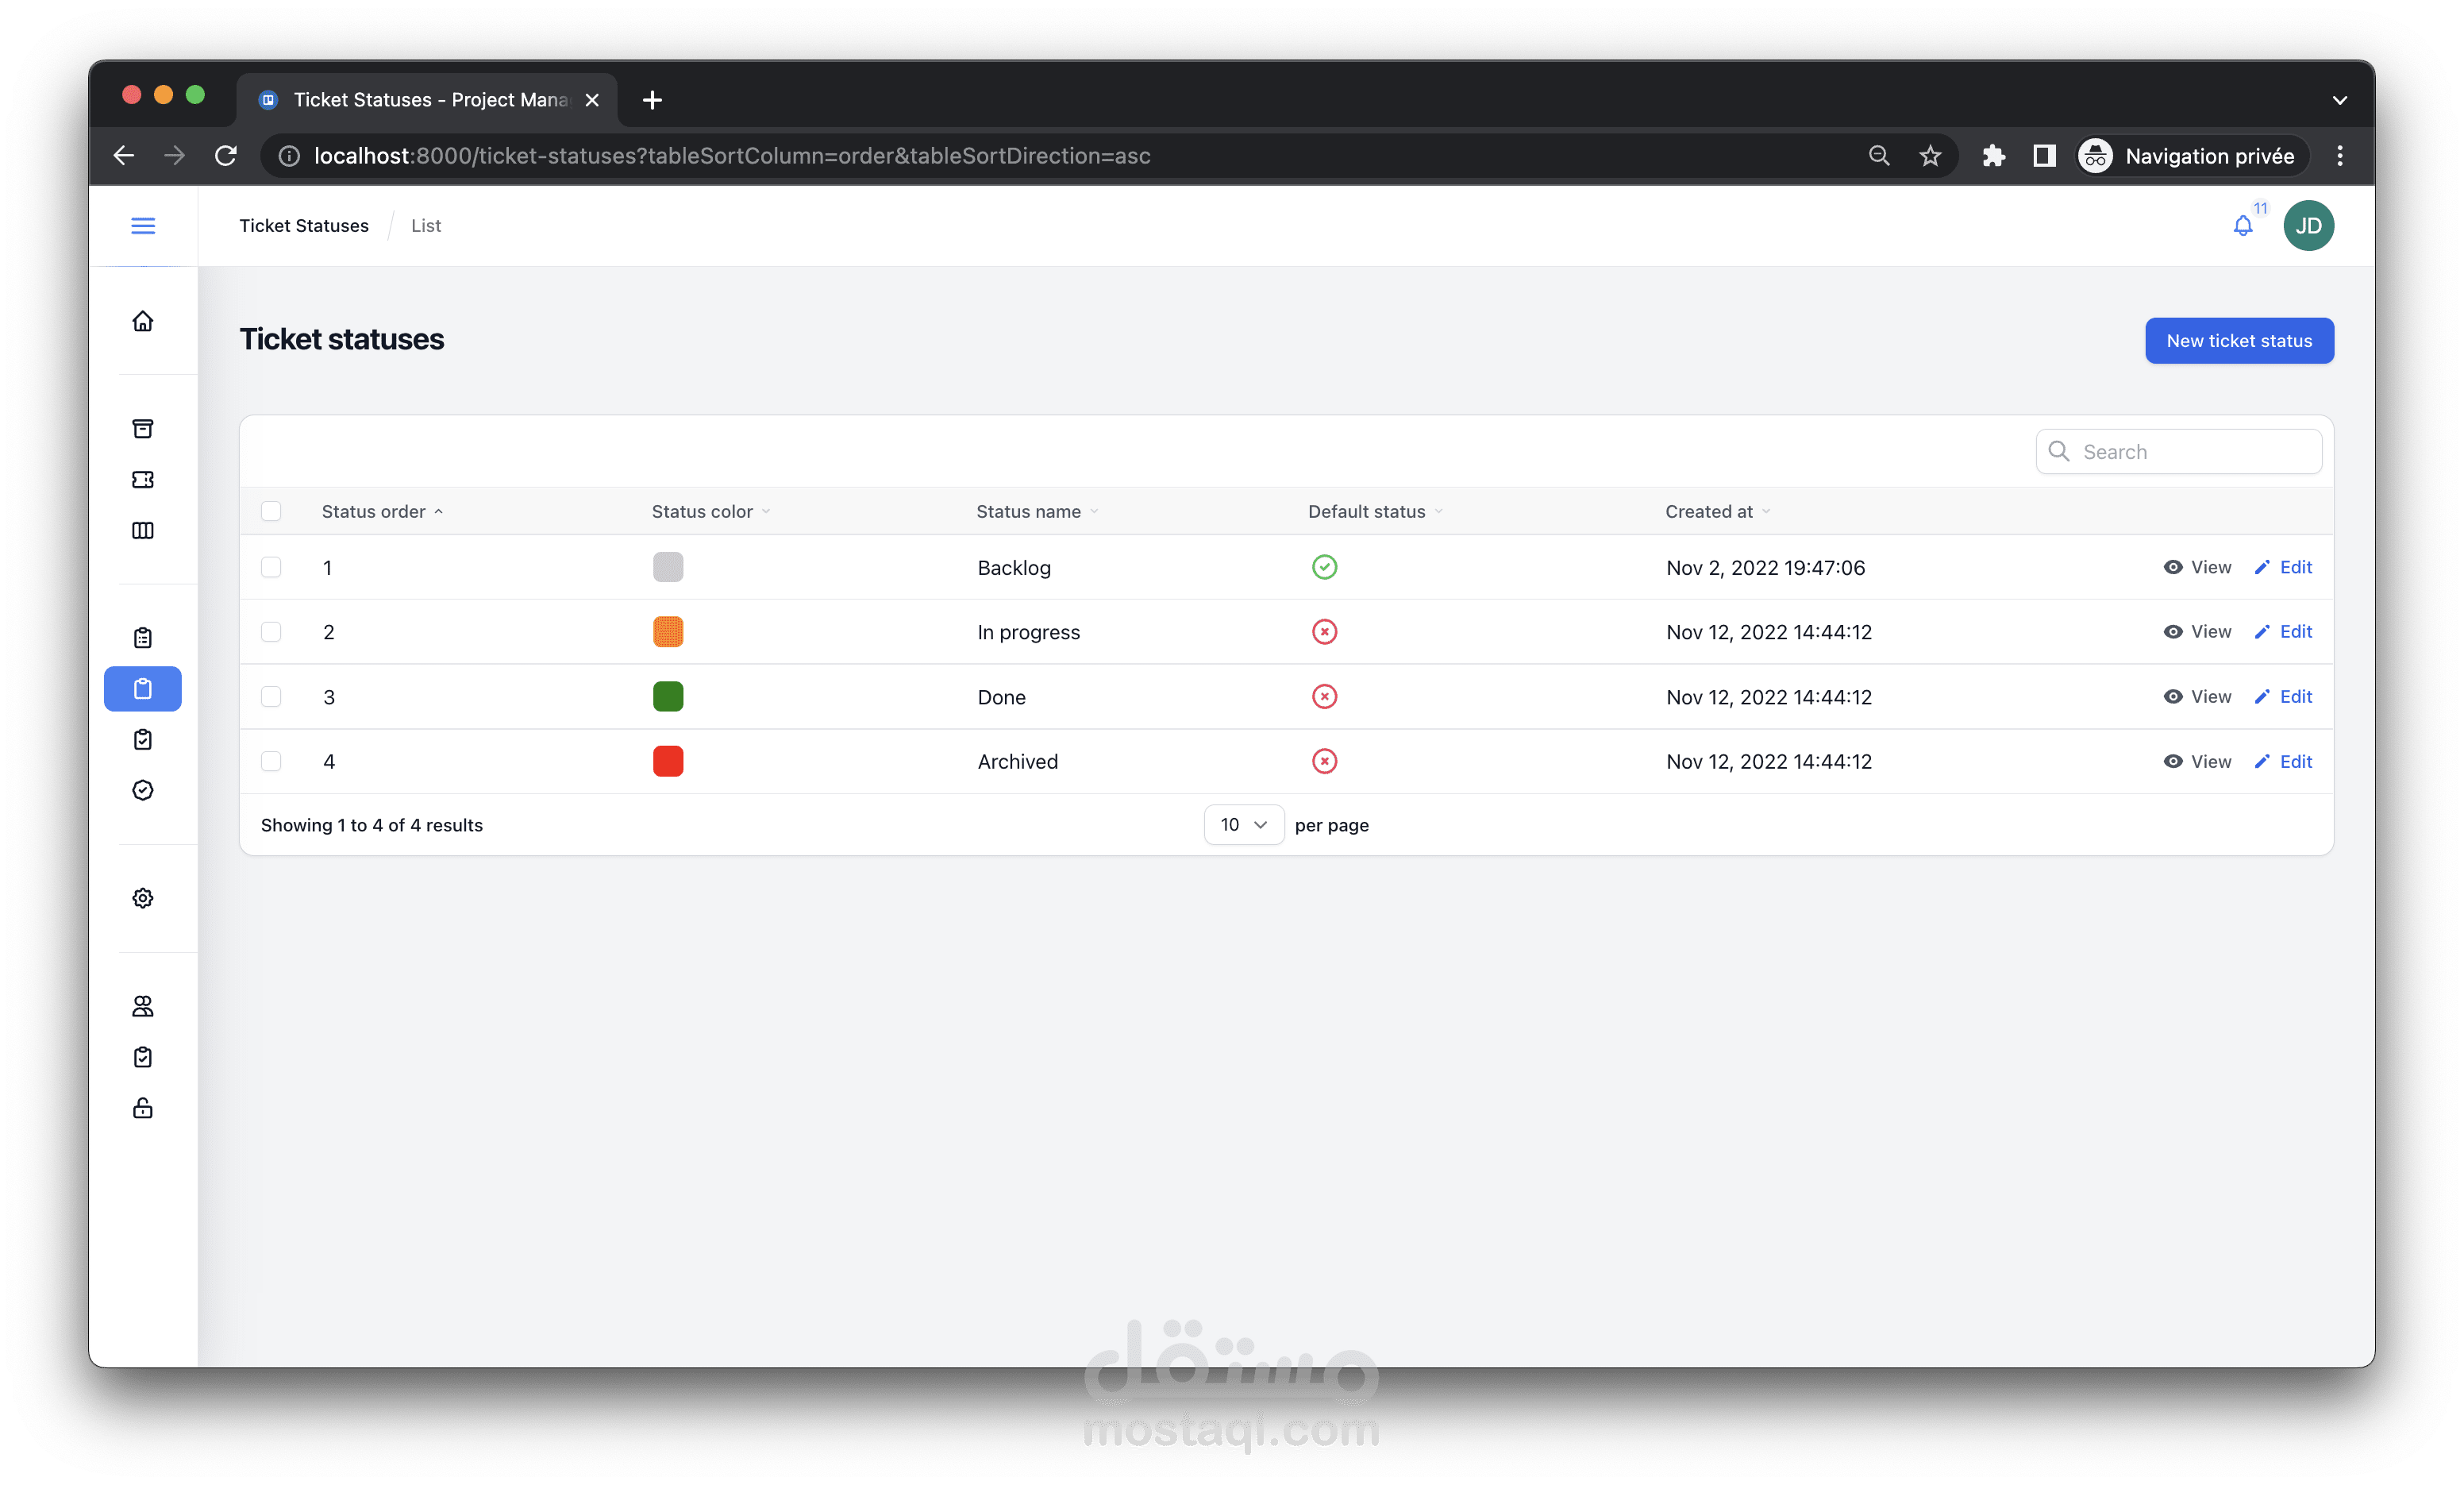Open the archive box sidebar icon
The image size is (2464, 1485).
(143, 428)
